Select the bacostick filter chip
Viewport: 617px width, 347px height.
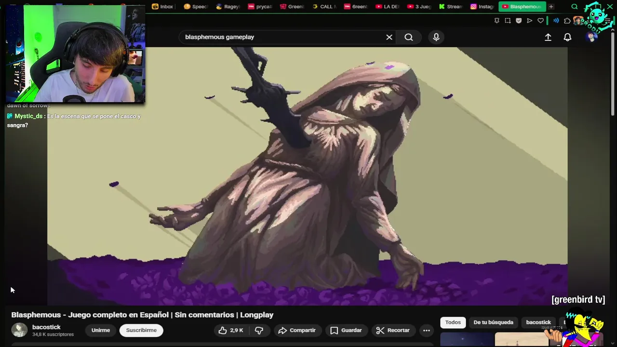coord(538,322)
